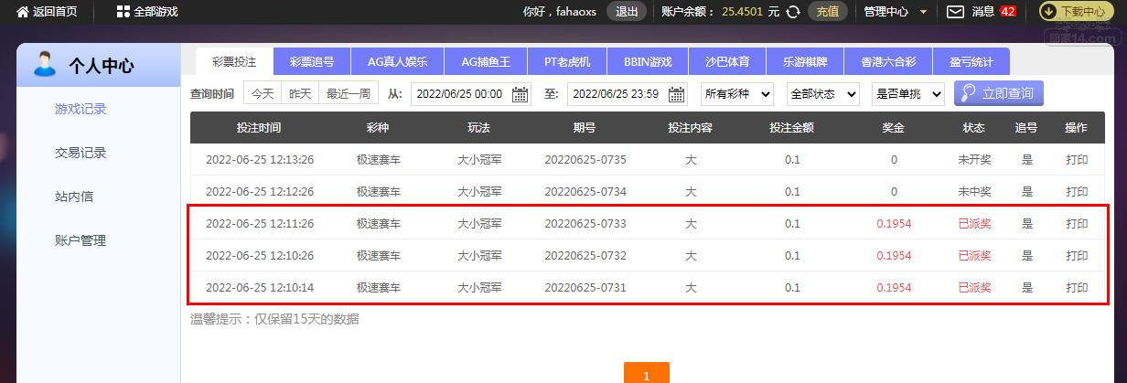Image resolution: width=1127 pixels, height=383 pixels.
Task: Open the 香港六合彩 tab
Action: pyautogui.click(x=888, y=62)
